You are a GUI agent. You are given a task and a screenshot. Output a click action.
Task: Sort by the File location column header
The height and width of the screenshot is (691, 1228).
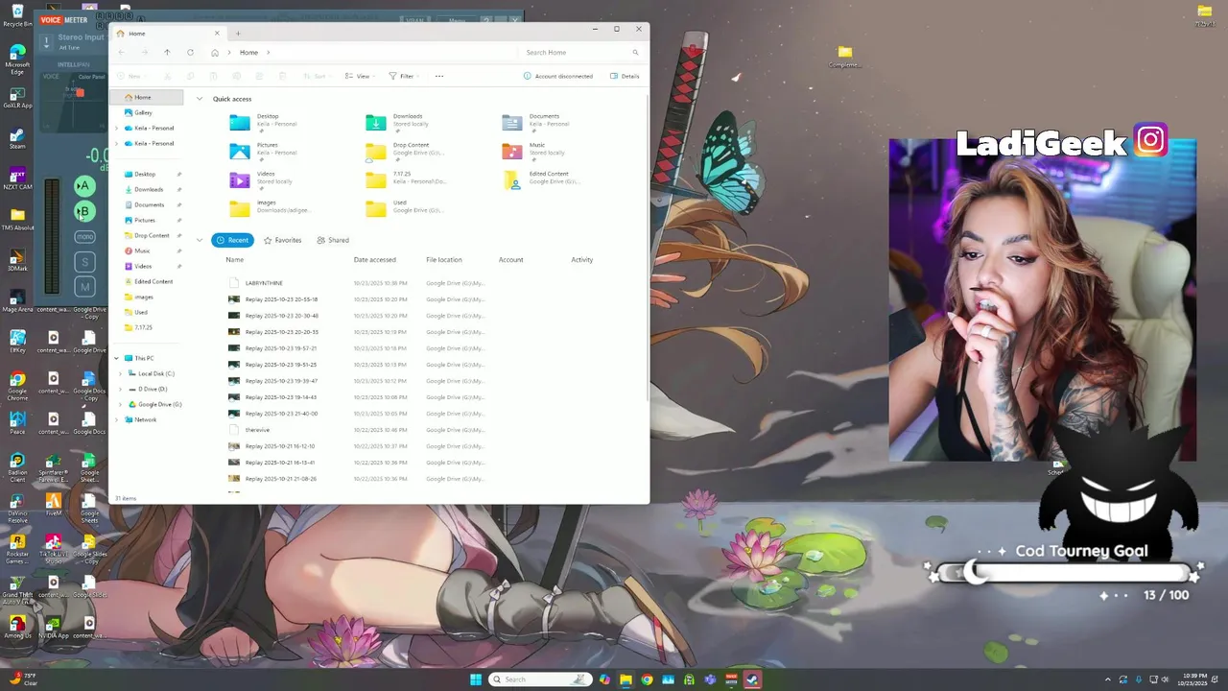point(444,260)
